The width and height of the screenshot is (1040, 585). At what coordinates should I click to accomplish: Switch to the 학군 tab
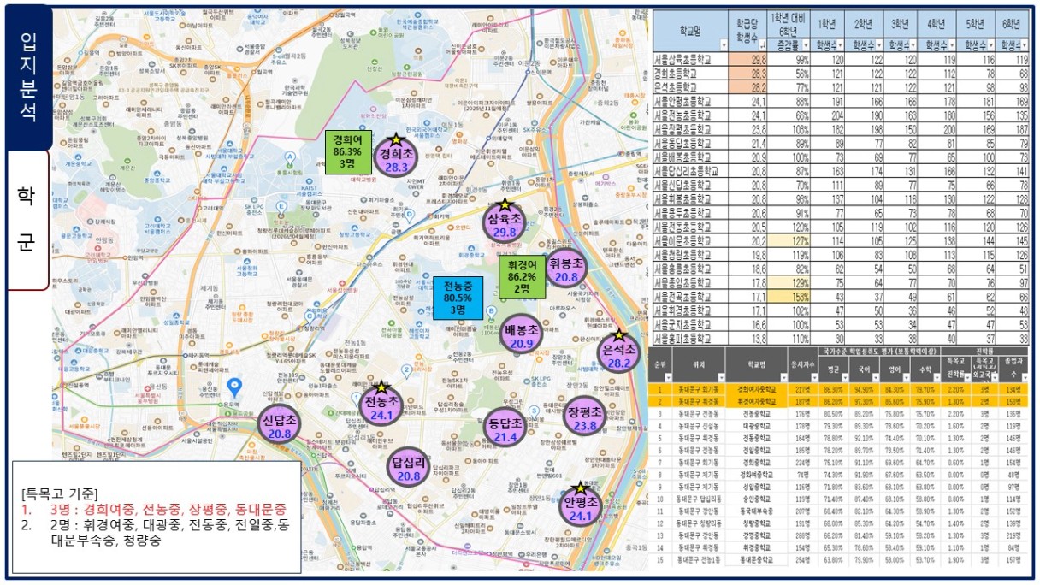27,219
